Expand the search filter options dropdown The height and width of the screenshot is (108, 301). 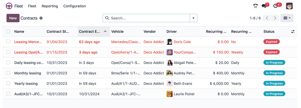point(193,18)
